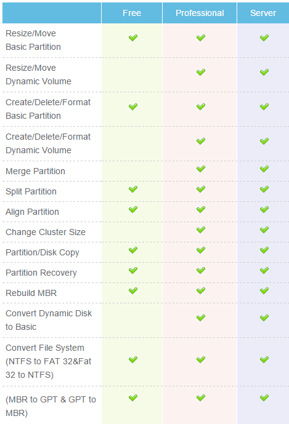Select the Professional column header
The image size is (289, 424).
(200, 13)
